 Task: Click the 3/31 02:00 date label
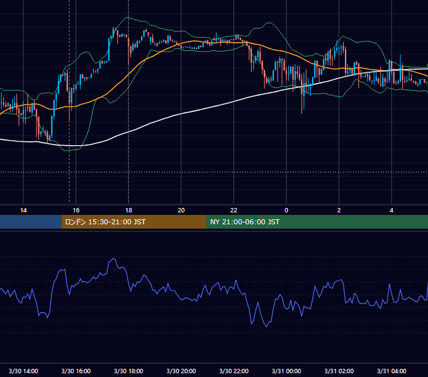[x=339, y=371]
